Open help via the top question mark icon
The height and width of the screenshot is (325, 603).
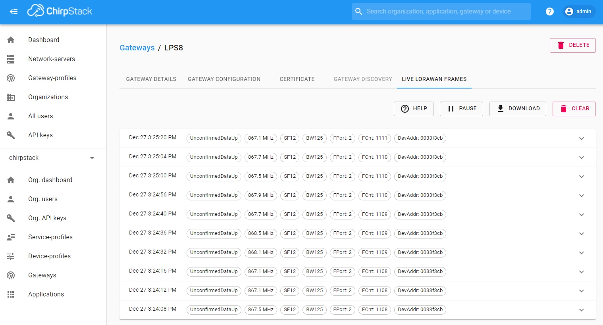(x=550, y=12)
